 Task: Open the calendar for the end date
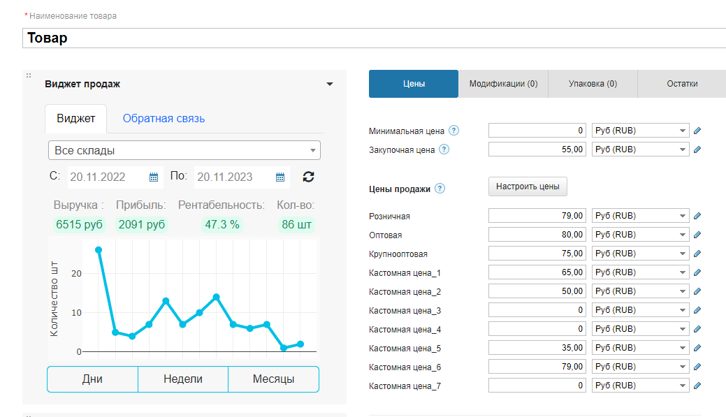(280, 177)
